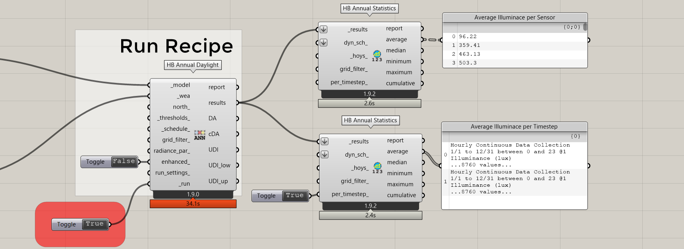The height and width of the screenshot is (249, 684).
Task: Click the down-arrow icon on upper dyn_sch_ input
Action: pyautogui.click(x=324, y=42)
